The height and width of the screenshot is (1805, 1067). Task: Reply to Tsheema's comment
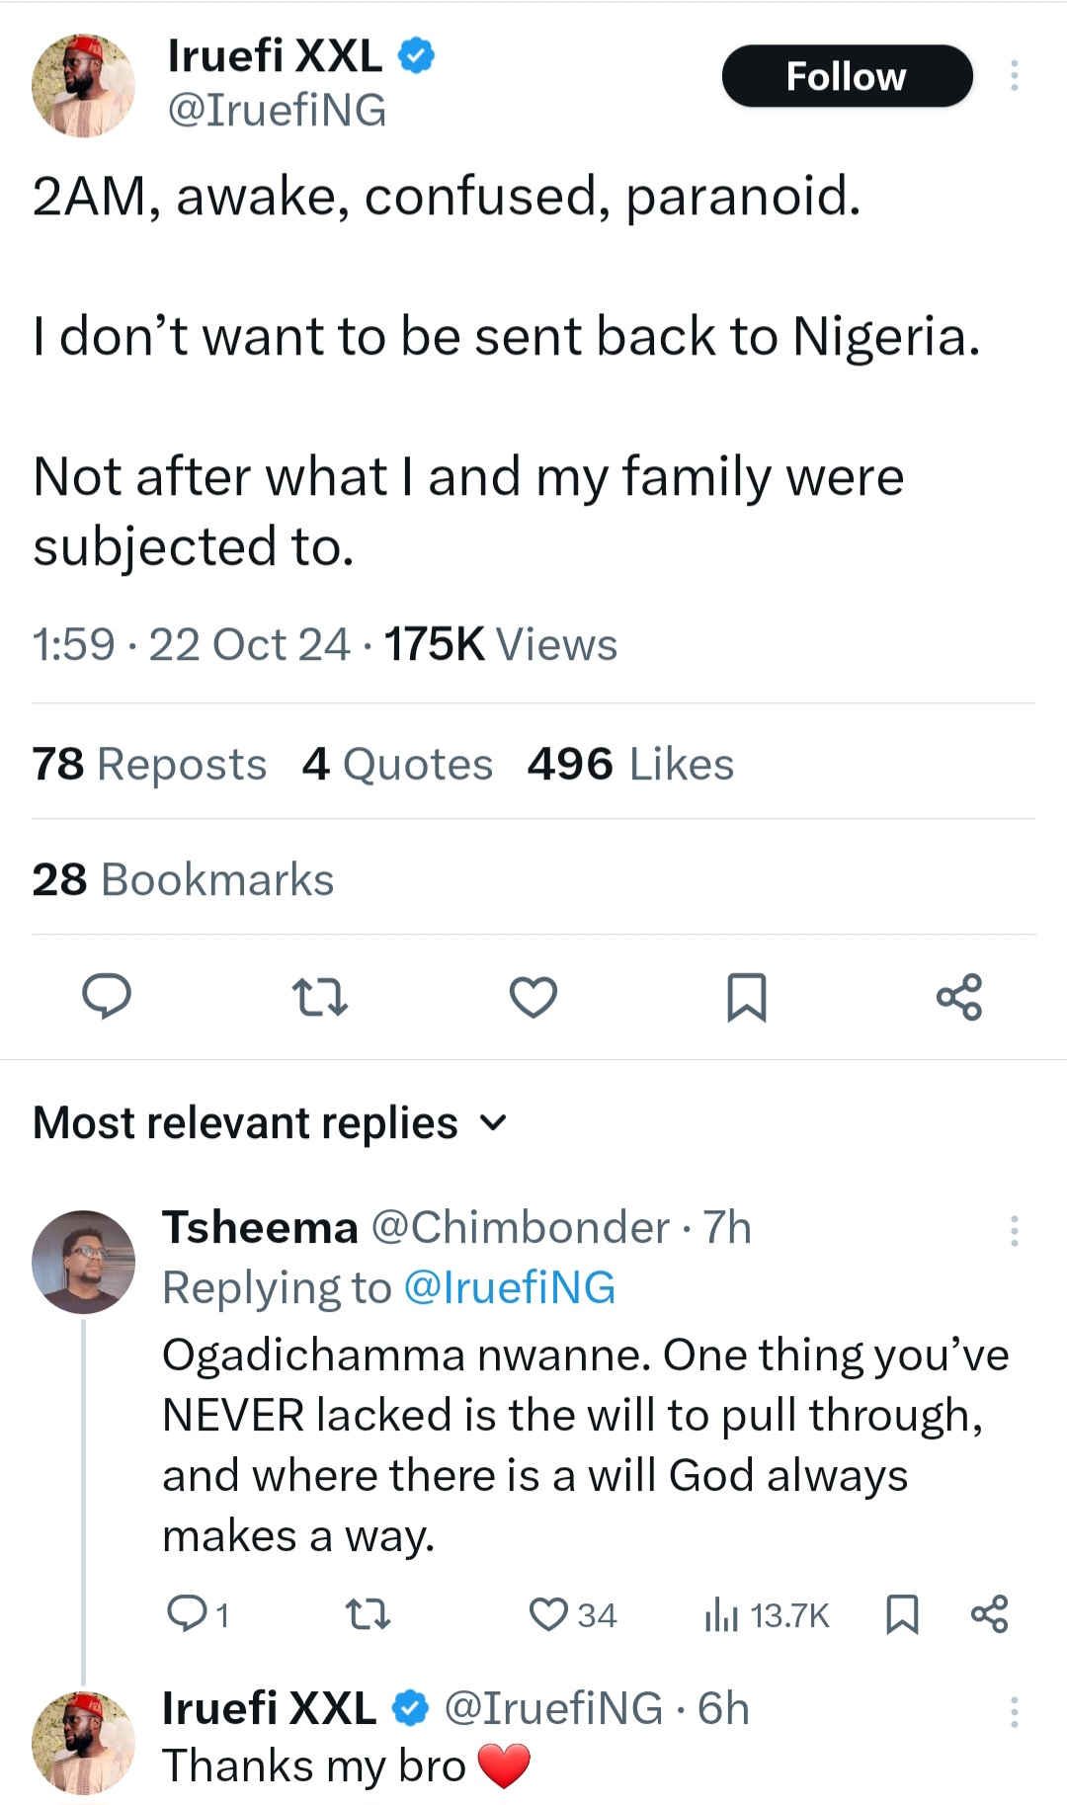coord(187,1614)
